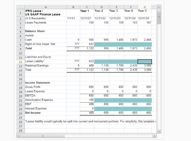Screen dimensions: 191x141
Task: Select Lease Liability value 633
Action: point(87,61)
